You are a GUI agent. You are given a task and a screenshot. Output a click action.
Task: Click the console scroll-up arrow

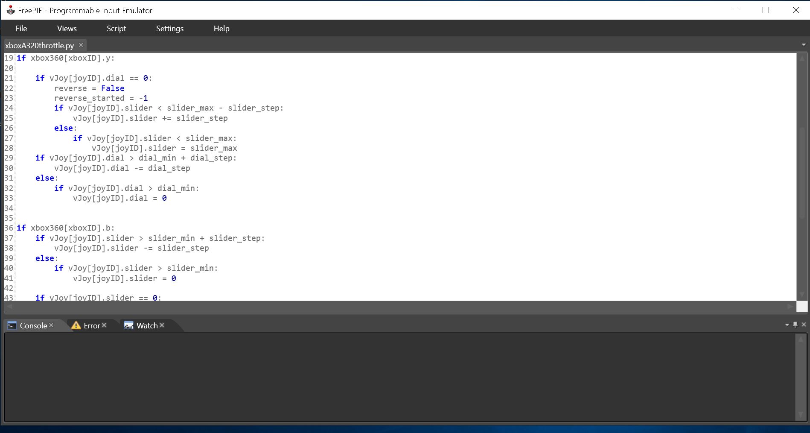click(801, 339)
